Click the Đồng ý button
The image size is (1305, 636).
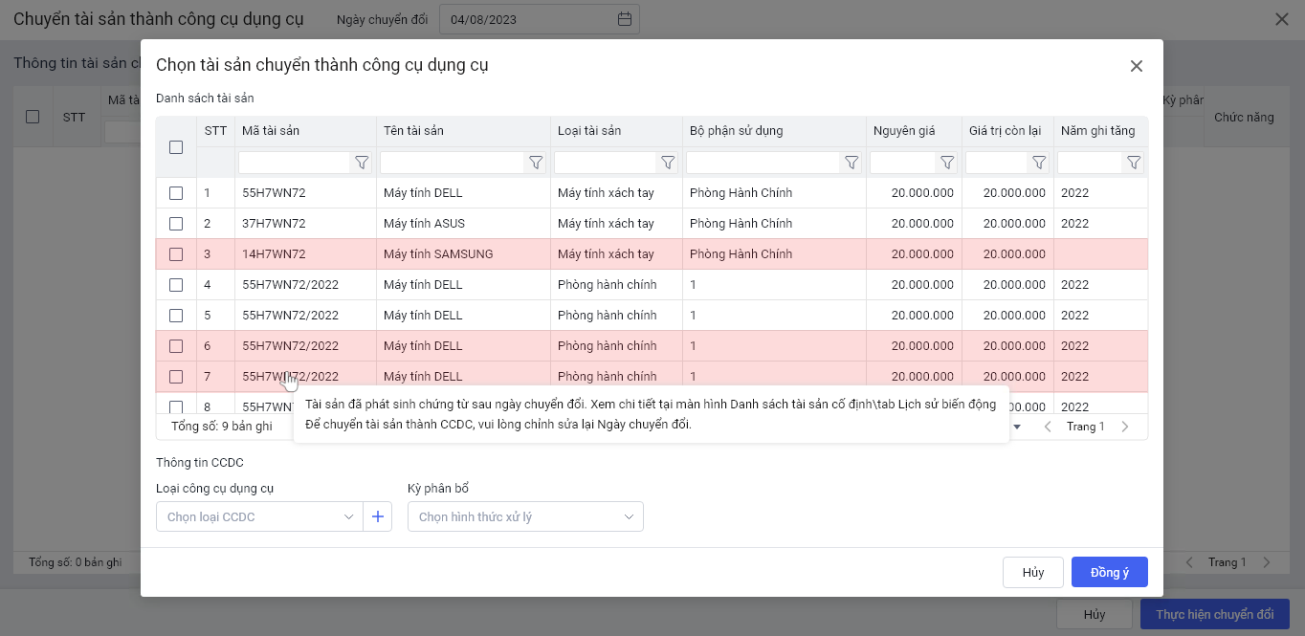(x=1109, y=572)
